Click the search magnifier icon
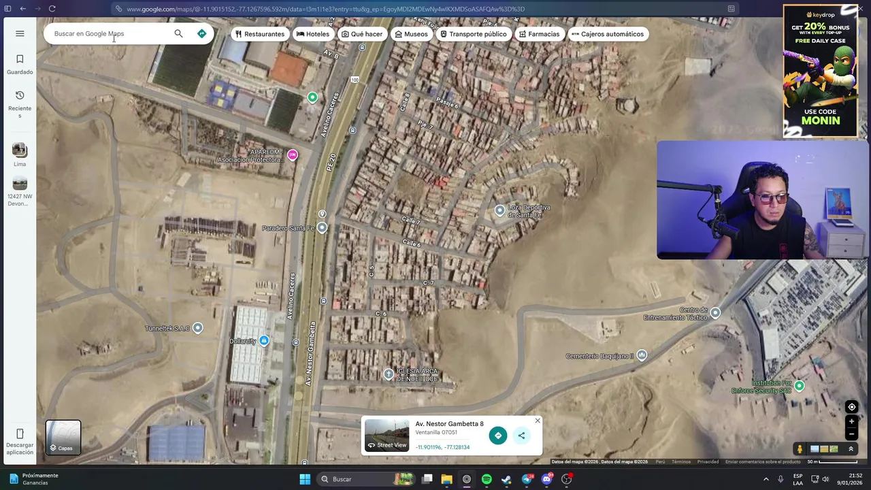The width and height of the screenshot is (871, 490). click(178, 33)
